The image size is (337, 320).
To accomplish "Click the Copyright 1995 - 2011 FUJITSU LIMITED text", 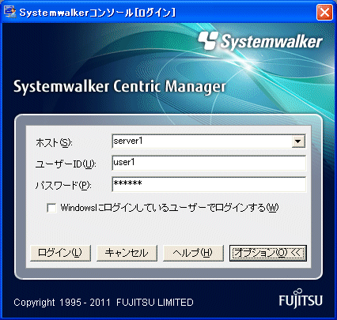I will click(104, 302).
